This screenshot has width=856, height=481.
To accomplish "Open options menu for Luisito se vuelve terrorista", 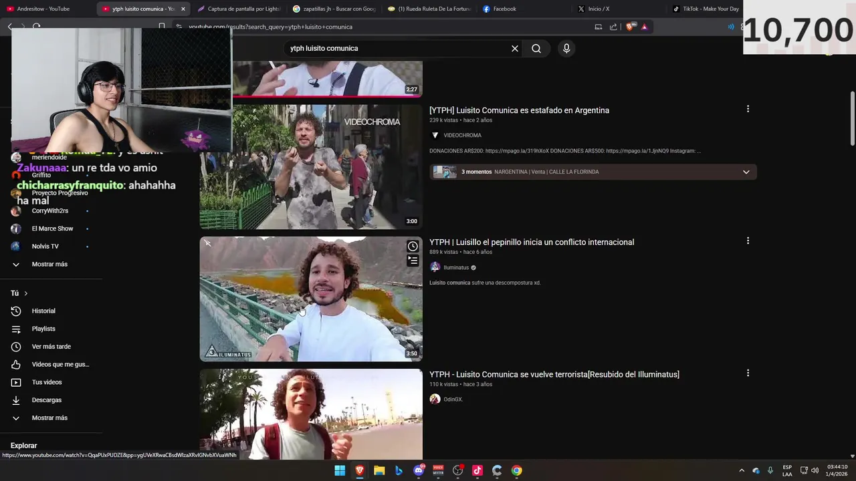I will 748,373.
